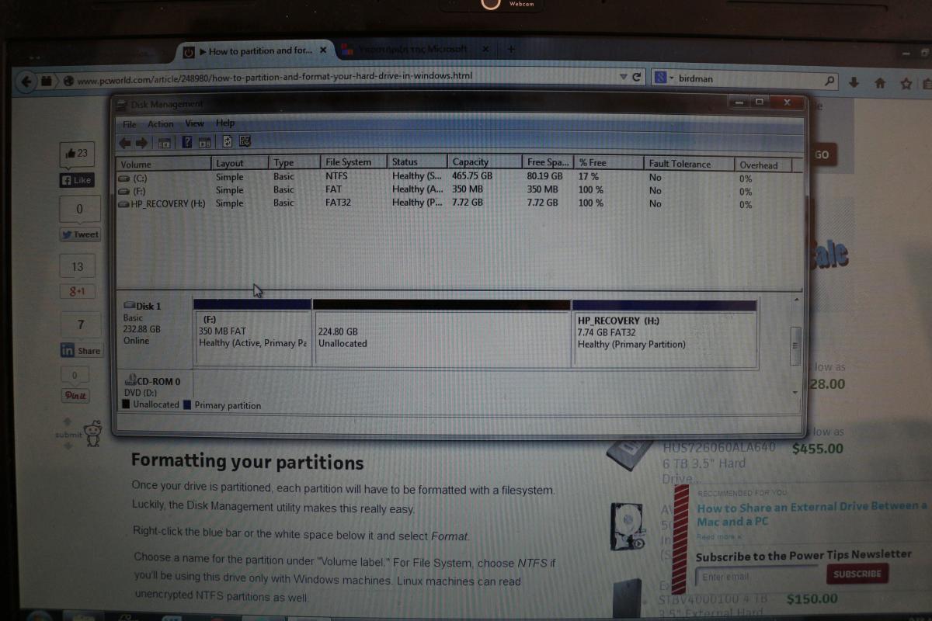Reload the page with the browser refresh icon
This screenshot has width=932, height=621.
click(x=638, y=78)
